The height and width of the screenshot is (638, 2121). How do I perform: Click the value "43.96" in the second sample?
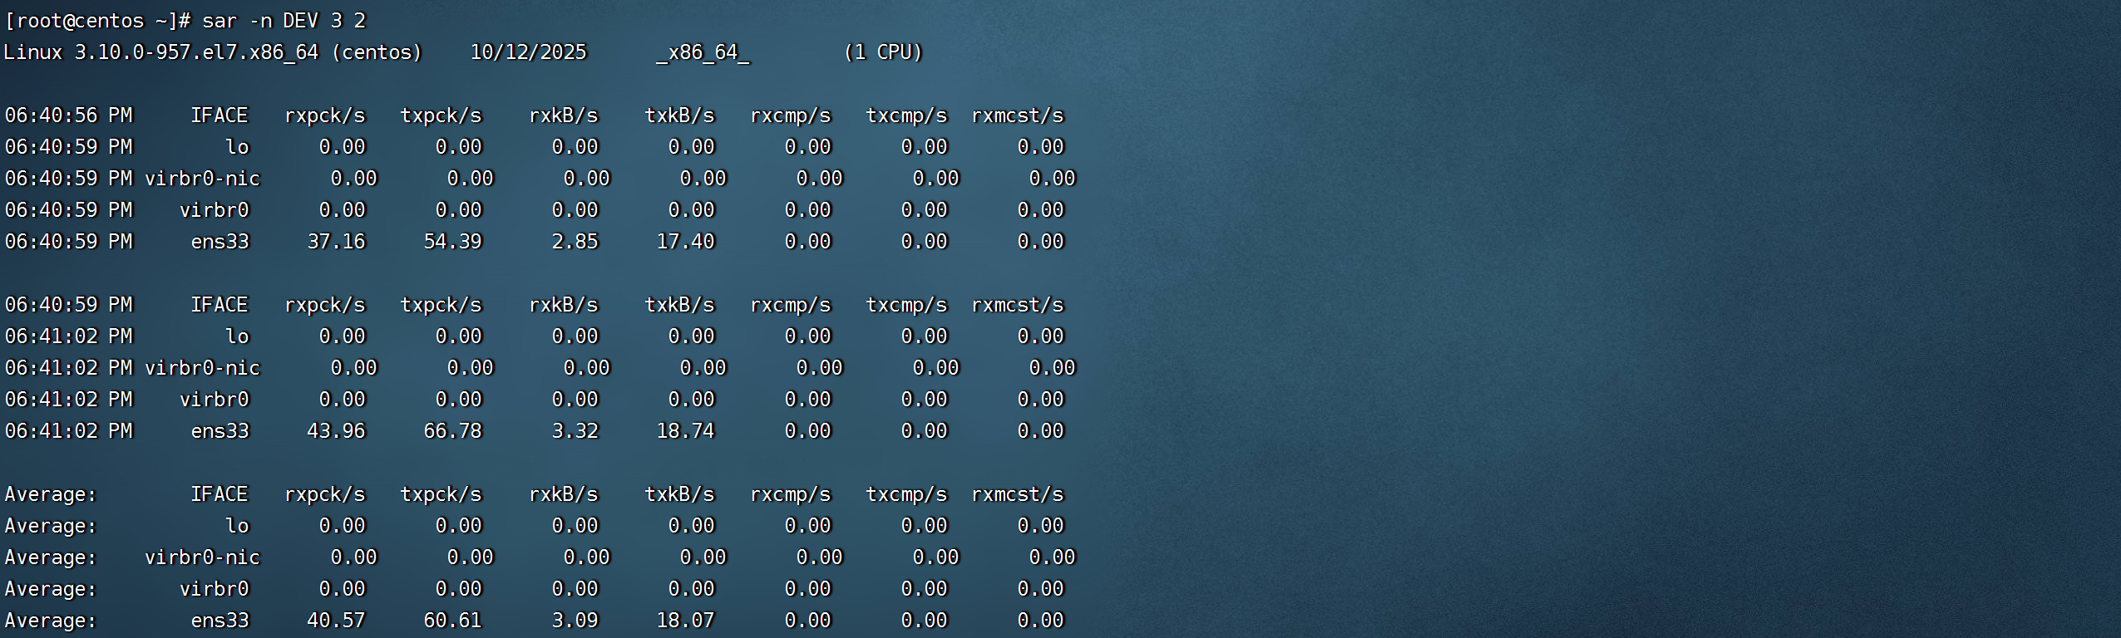337,431
